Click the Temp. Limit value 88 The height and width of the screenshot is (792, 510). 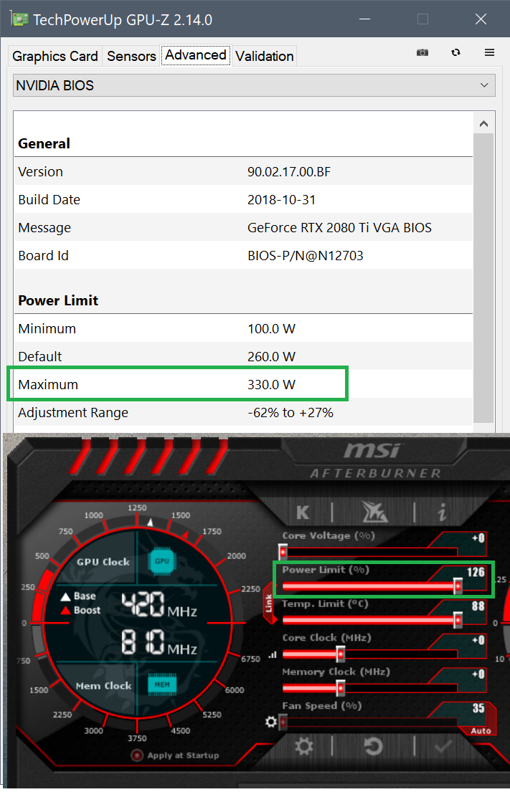[x=478, y=606]
